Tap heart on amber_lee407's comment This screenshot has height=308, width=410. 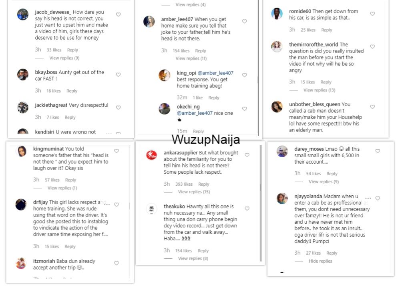pyautogui.click(x=245, y=21)
